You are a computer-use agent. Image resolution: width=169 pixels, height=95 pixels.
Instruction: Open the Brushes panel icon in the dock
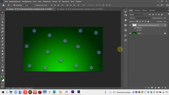click(125, 12)
